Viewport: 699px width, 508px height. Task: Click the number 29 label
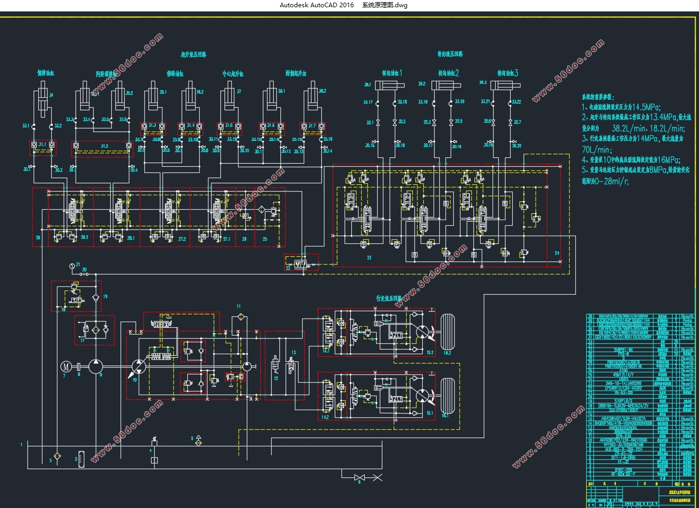[x=38, y=238]
